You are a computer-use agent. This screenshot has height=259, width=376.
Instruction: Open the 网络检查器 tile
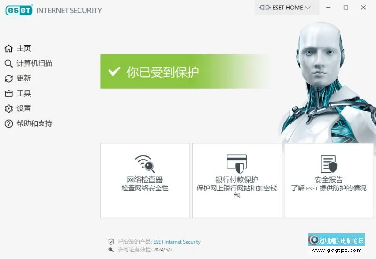[x=145, y=181]
